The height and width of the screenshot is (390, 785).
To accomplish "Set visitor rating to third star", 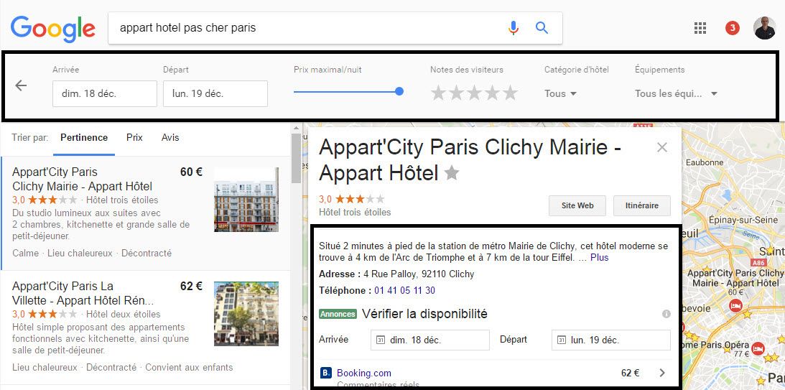I will click(x=474, y=93).
